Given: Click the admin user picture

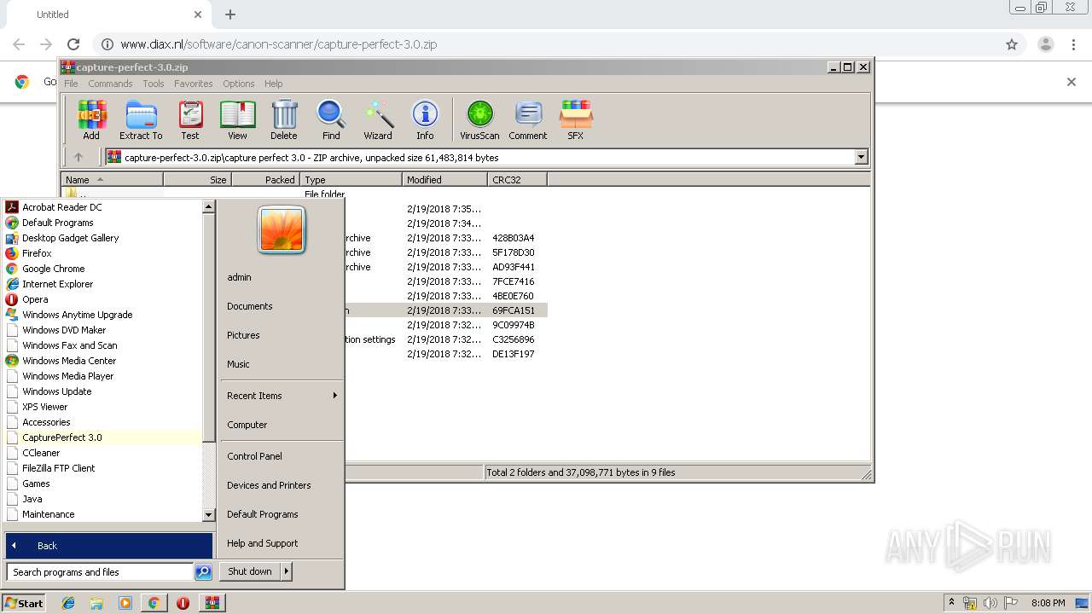Looking at the screenshot, I should 282,230.
